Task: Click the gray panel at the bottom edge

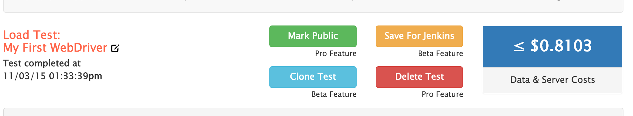Action: coord(313,112)
